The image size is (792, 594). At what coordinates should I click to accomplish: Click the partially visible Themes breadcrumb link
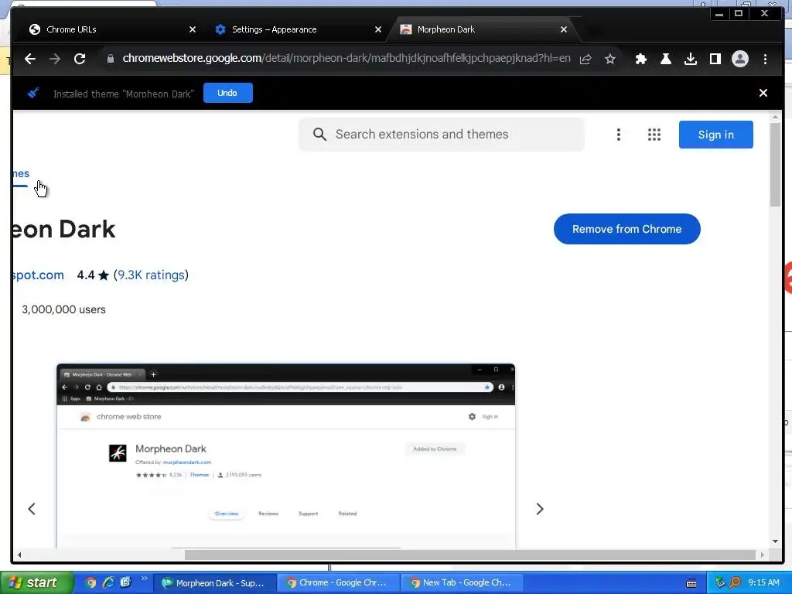point(21,174)
